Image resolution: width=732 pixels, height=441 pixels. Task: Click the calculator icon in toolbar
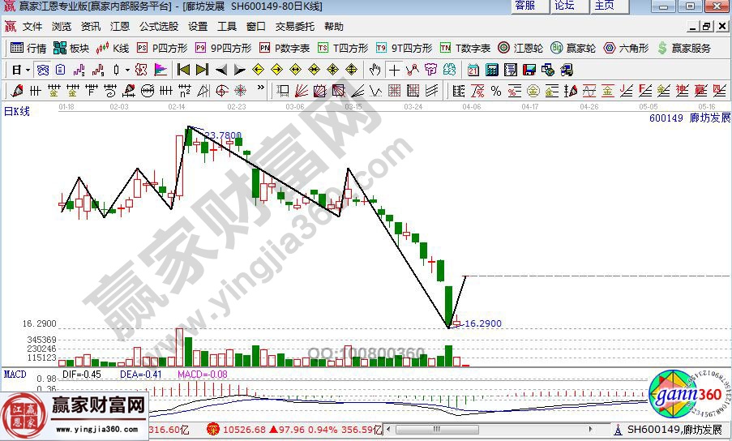coord(493,69)
